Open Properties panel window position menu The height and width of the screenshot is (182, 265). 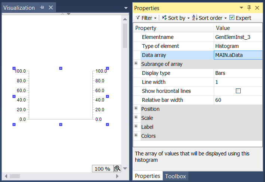tap(241, 7)
